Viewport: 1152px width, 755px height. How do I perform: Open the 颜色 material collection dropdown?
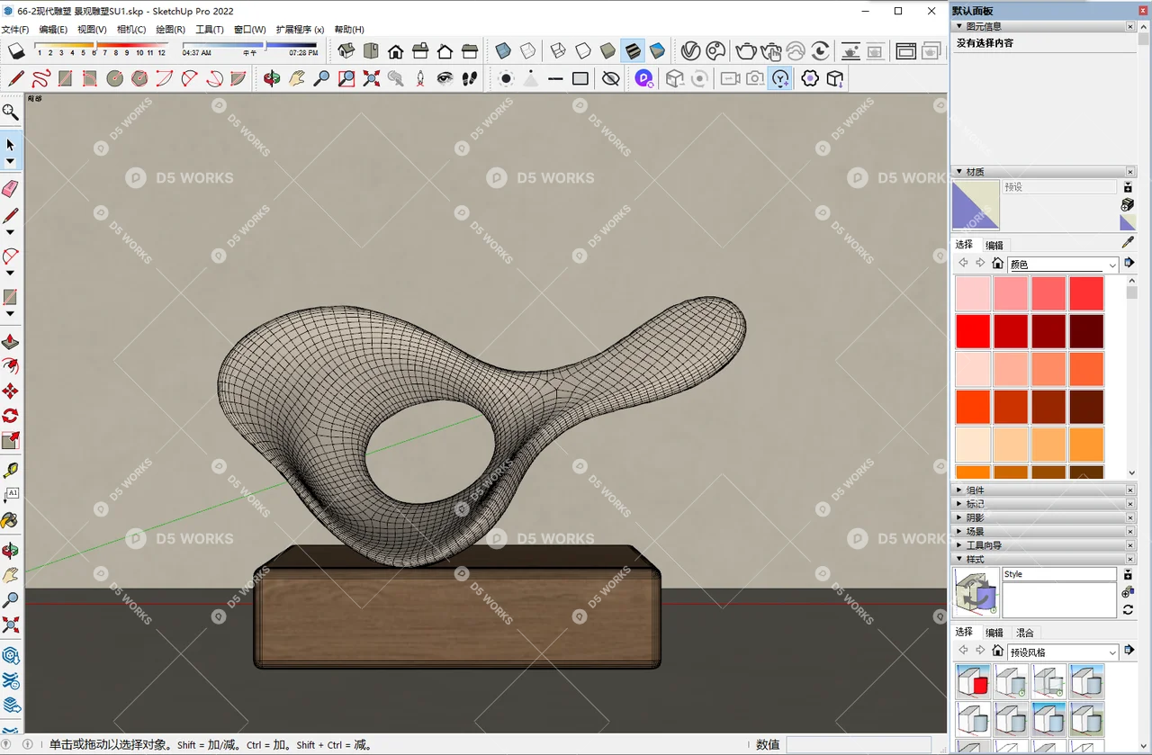[1062, 264]
